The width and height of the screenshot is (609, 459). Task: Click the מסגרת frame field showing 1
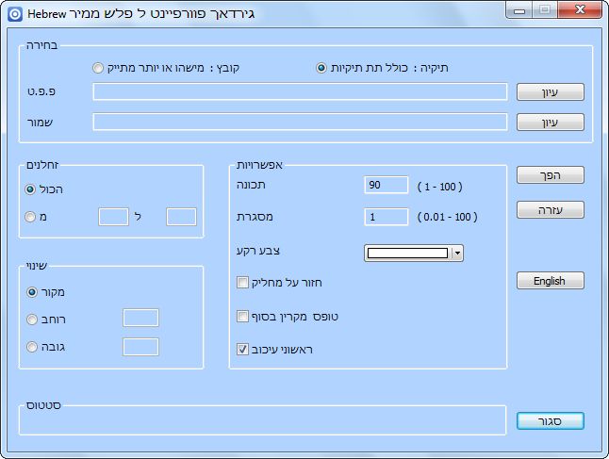[x=387, y=217]
